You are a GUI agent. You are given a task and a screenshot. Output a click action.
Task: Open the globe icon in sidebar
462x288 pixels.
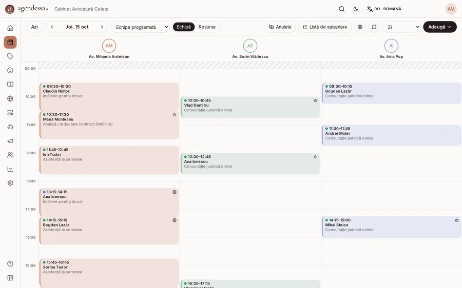[10, 98]
